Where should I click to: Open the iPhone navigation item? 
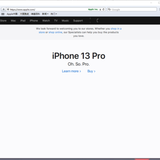point(34,20)
